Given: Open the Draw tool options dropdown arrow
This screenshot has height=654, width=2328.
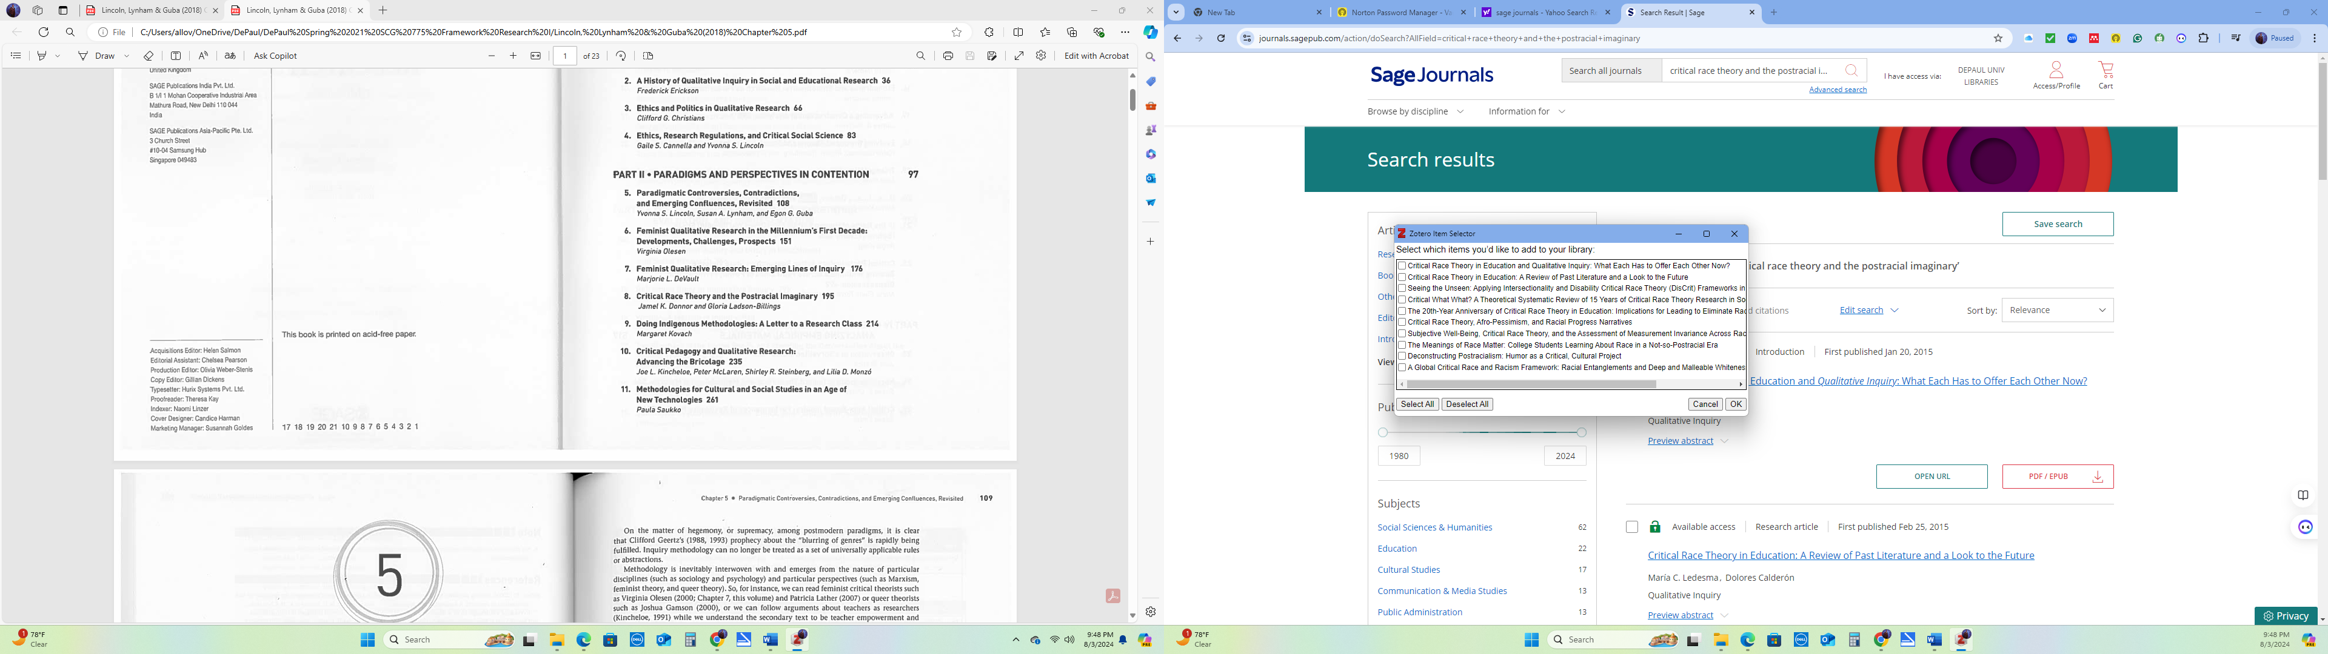Looking at the screenshot, I should pos(127,56).
